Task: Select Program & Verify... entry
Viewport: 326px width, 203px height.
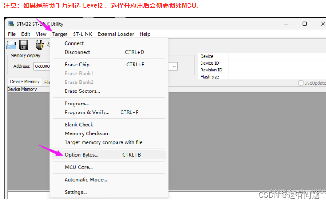Action: [109, 112]
